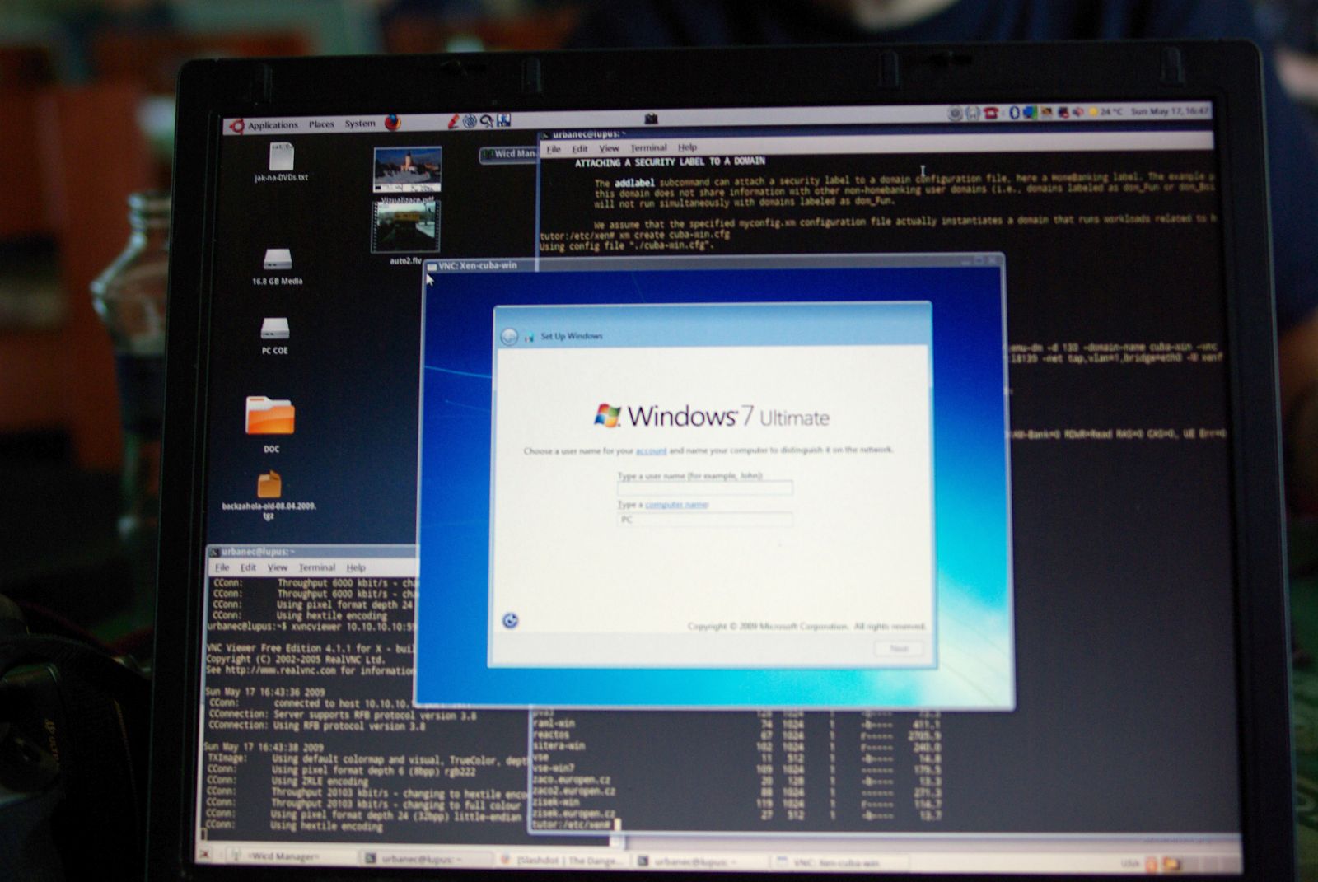The width and height of the screenshot is (1318, 882).
Task: Click the back arrow in Set Up Windows
Action: point(509,337)
